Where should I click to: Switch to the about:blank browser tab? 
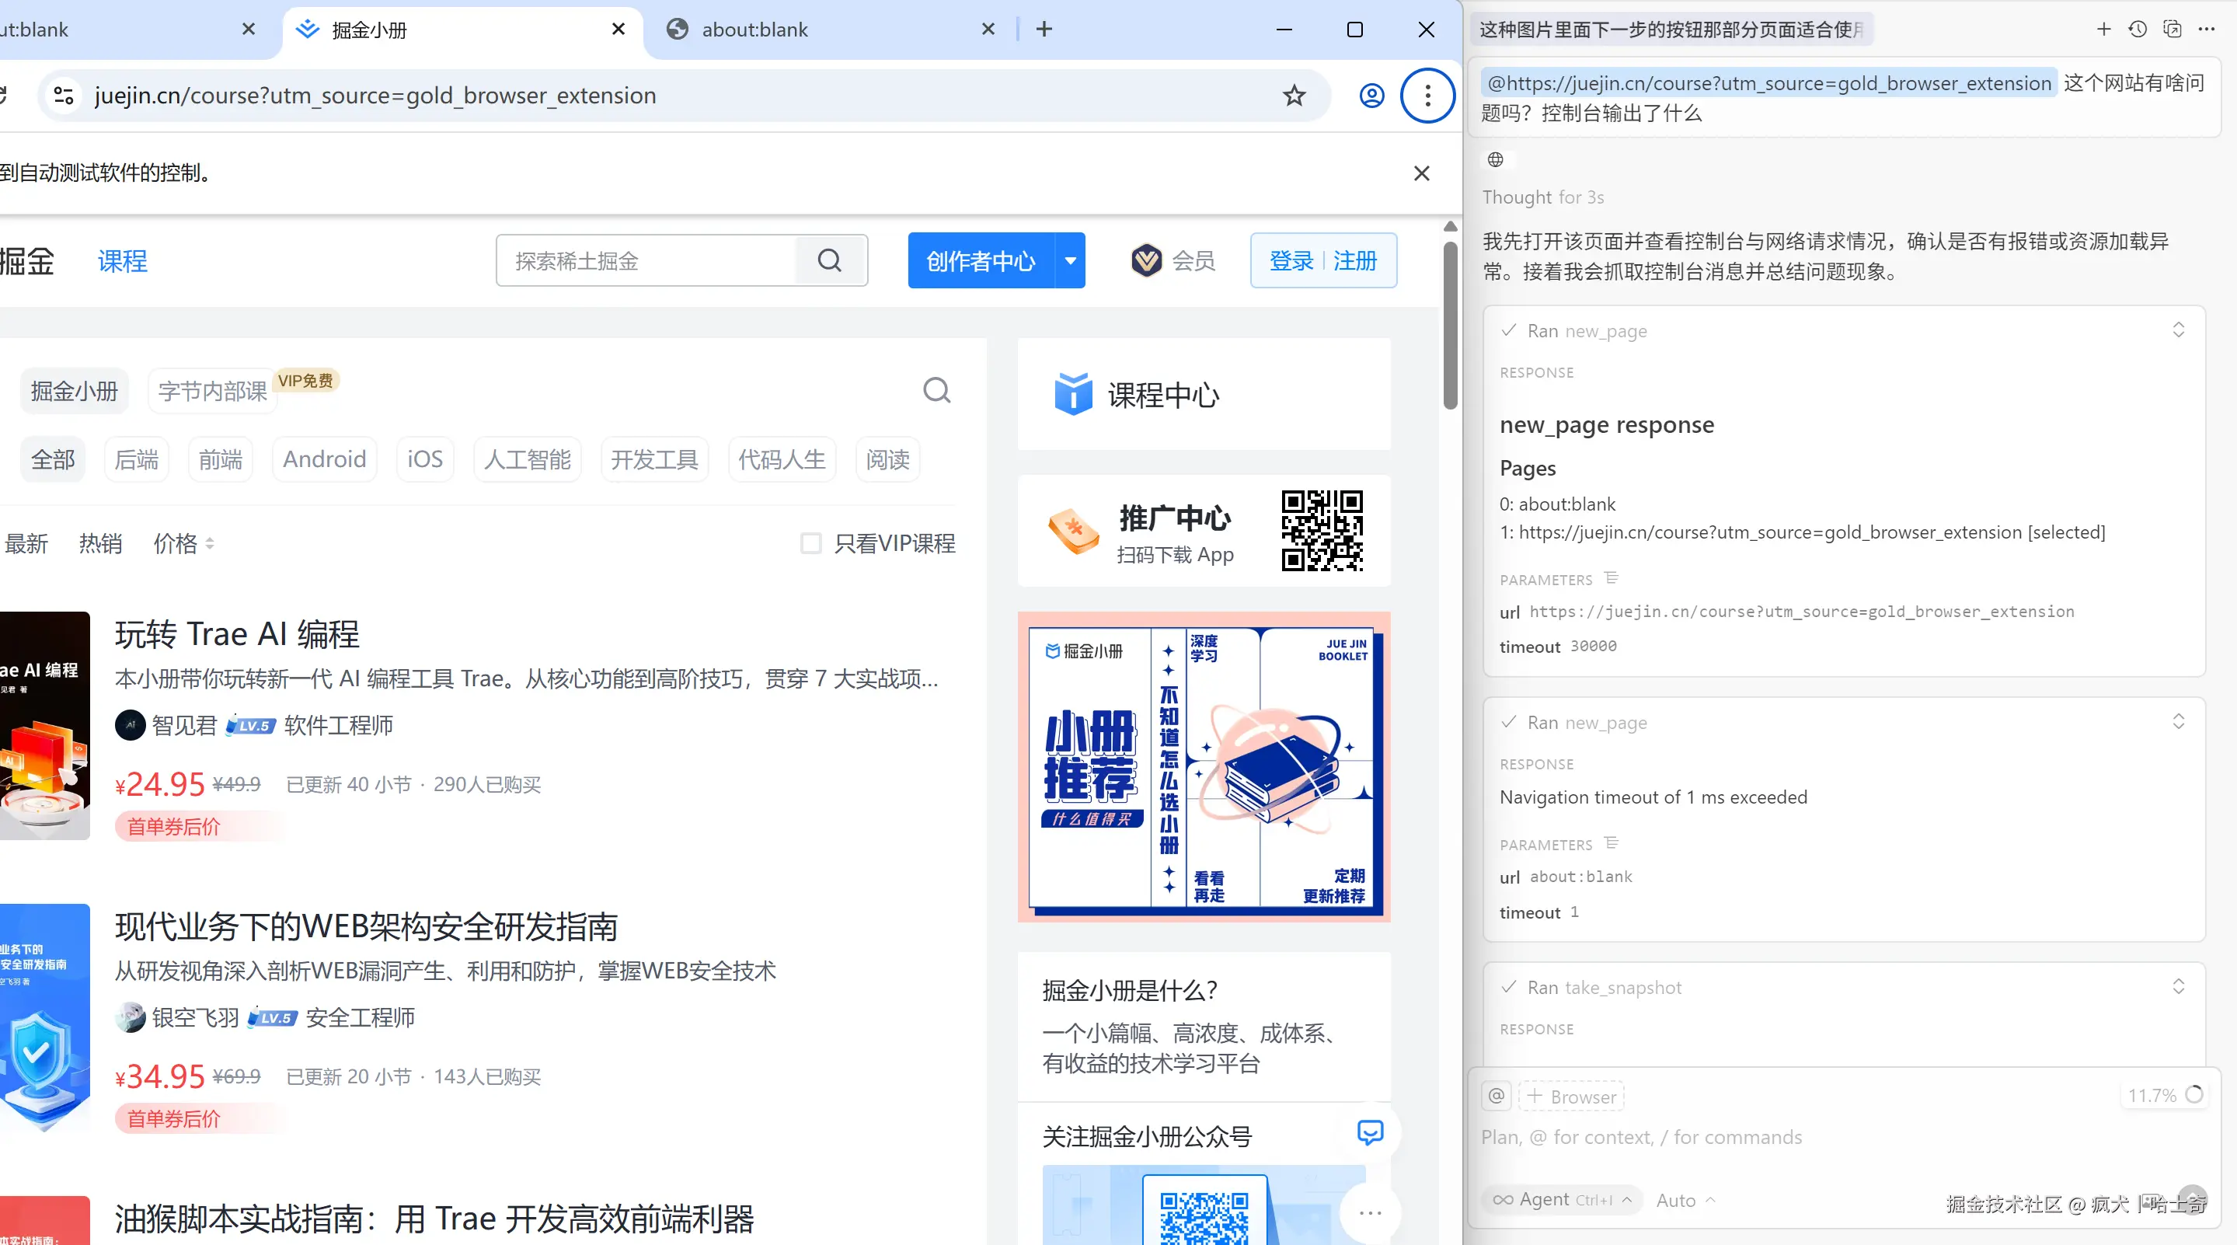tap(754, 30)
